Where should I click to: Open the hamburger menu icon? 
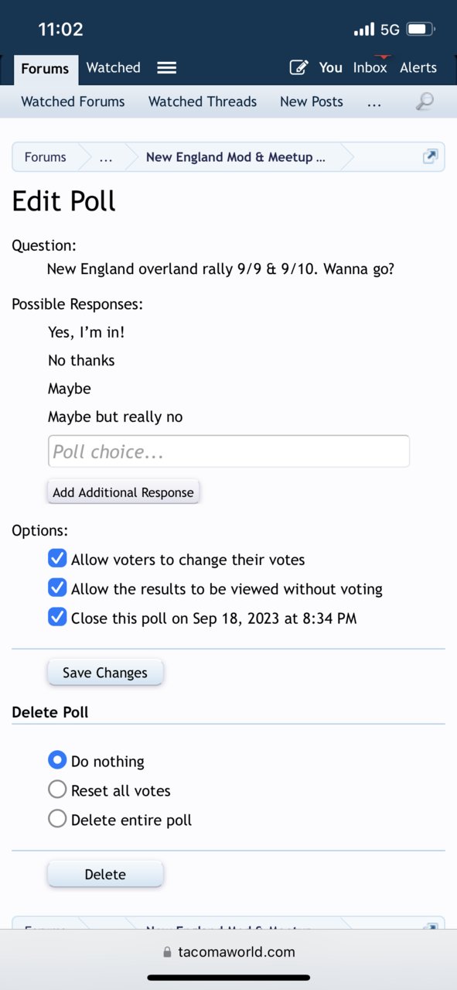(x=166, y=67)
